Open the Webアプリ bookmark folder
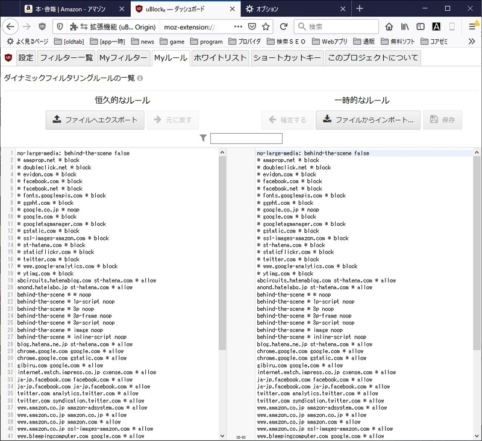Screen dimensions: 482x441 point(330,42)
